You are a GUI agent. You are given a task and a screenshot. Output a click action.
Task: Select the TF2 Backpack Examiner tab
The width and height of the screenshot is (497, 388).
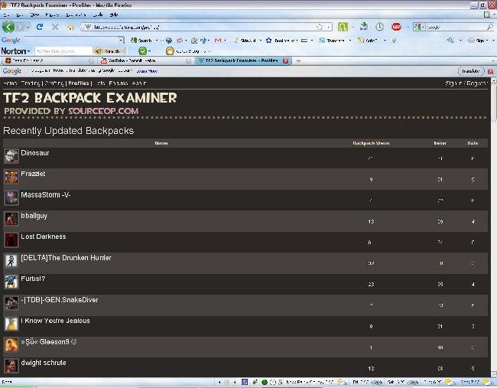coord(242,60)
